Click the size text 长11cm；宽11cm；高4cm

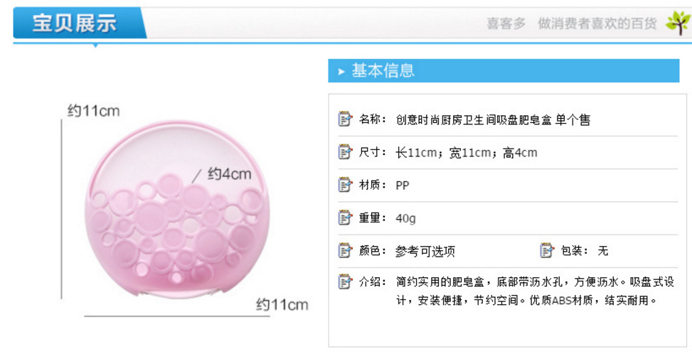coord(466,153)
